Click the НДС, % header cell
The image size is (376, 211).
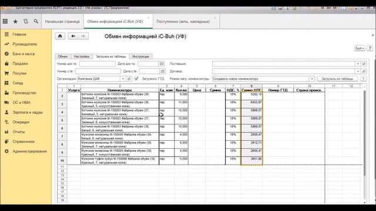[233, 90]
